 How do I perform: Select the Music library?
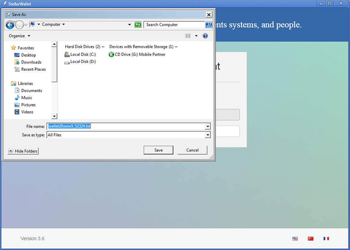pyautogui.click(x=27, y=97)
